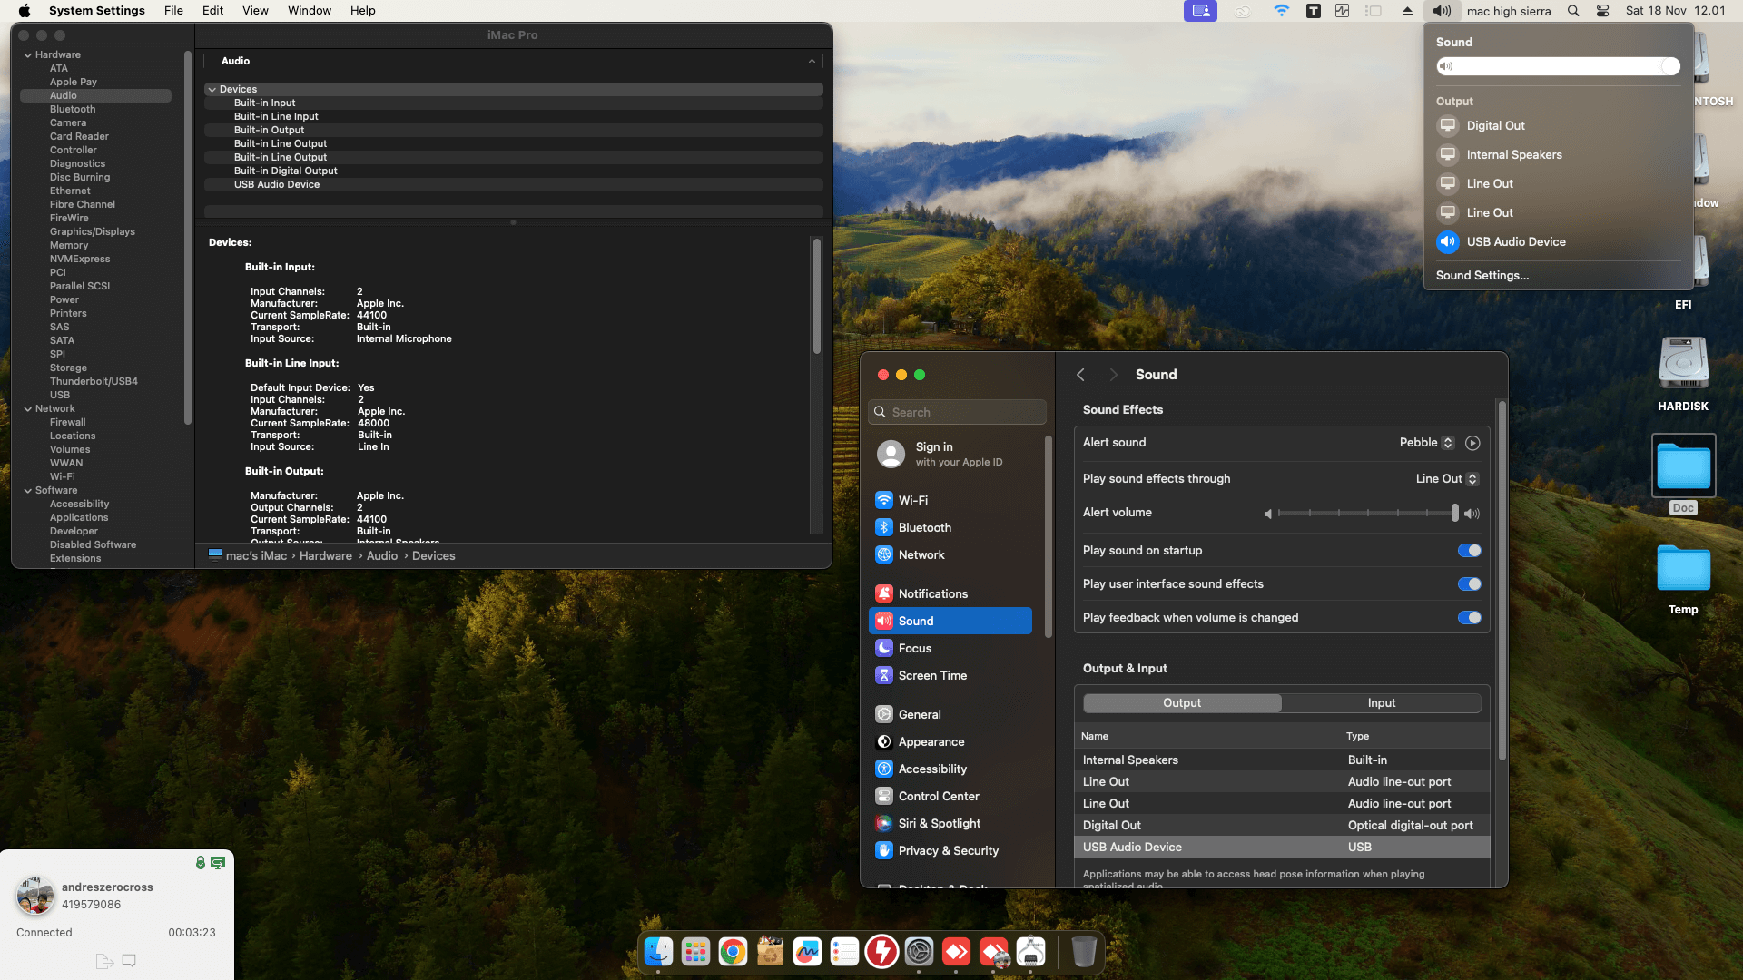Open the Play sound effects through dropdown
The width and height of the screenshot is (1743, 980).
pyautogui.click(x=1447, y=479)
